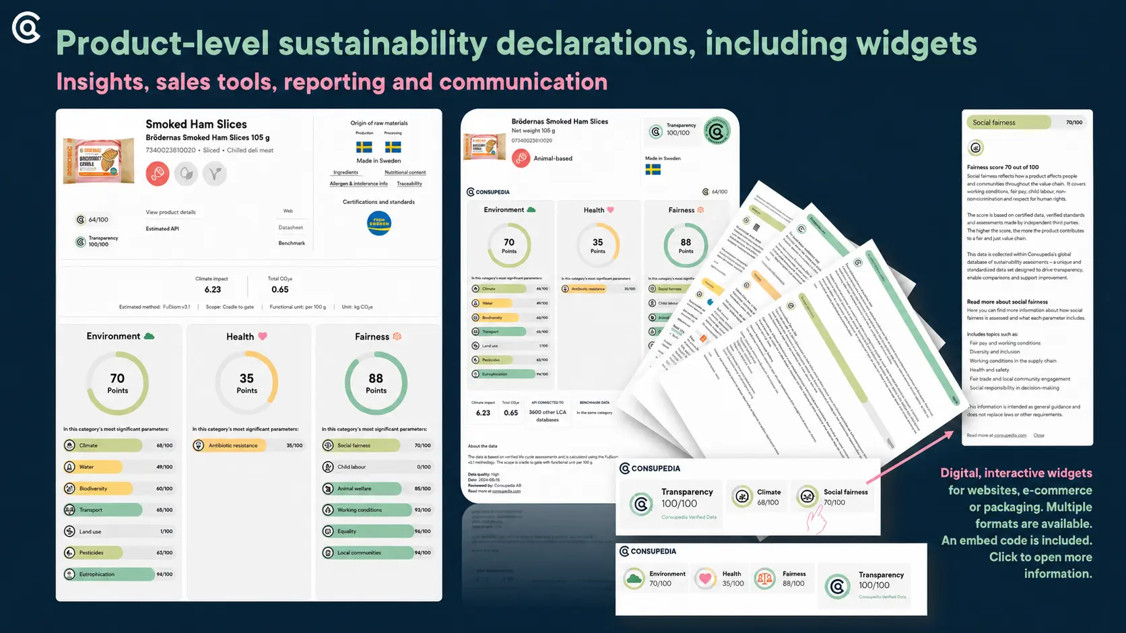This screenshot has height=633, width=1126.
Task: Select the Web option
Action: pyautogui.click(x=288, y=211)
